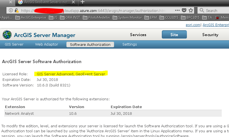229x137 pixels.
Task: Go to the Security tab
Action: 210,35
